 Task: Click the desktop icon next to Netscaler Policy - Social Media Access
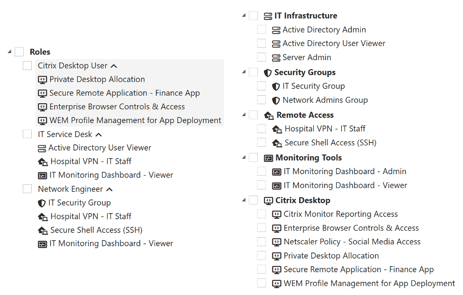point(277,242)
